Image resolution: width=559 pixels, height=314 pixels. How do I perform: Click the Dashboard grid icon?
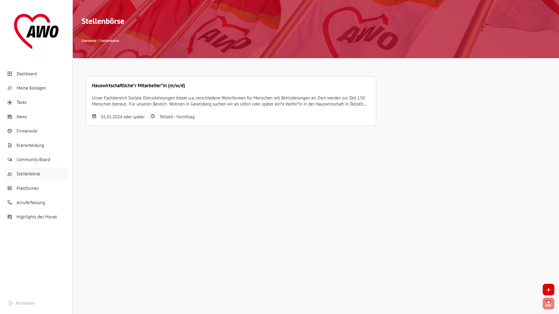(x=10, y=74)
